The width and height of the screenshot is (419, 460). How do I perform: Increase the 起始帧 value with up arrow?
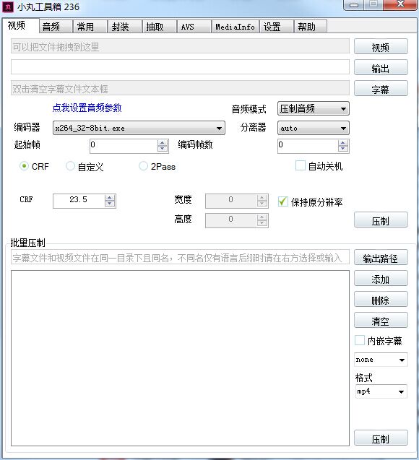pos(163,142)
